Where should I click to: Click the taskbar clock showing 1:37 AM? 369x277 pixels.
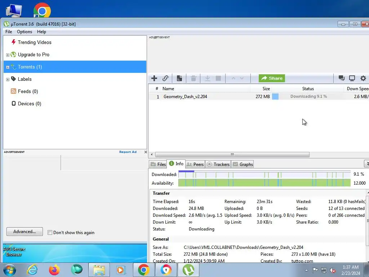click(350, 270)
